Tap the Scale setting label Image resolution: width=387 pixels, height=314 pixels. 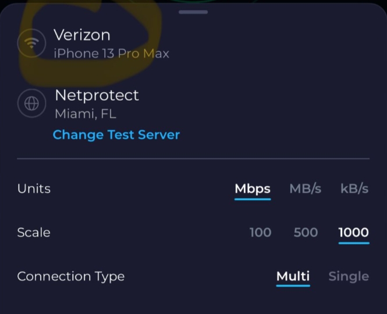tap(34, 232)
